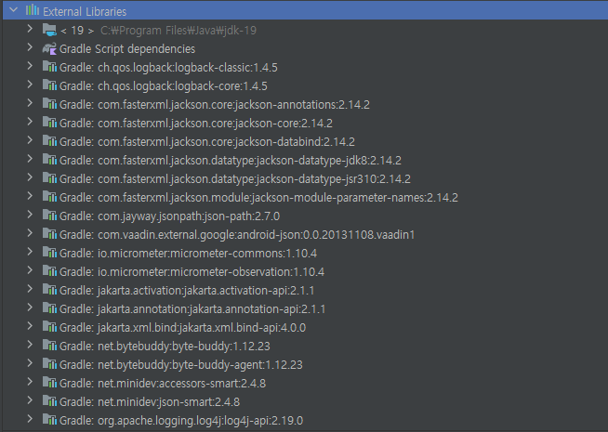This screenshot has width=608, height=432.
Task: Click library icon for accessors-smart:2.4.8
Action: coord(49,383)
